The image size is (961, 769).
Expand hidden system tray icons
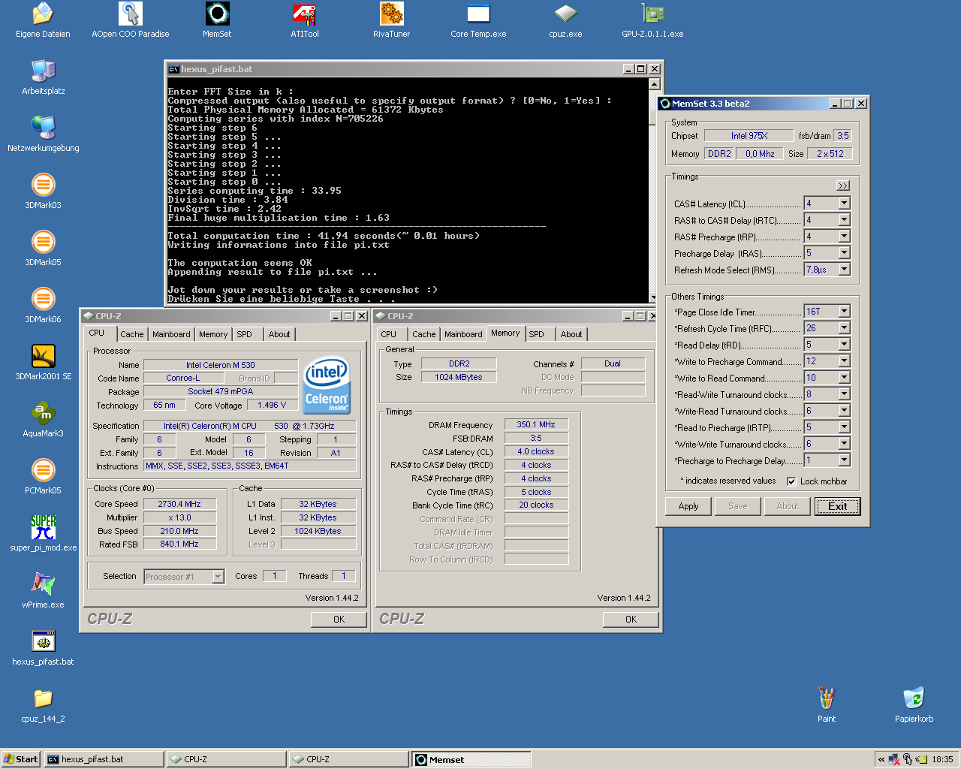click(881, 759)
